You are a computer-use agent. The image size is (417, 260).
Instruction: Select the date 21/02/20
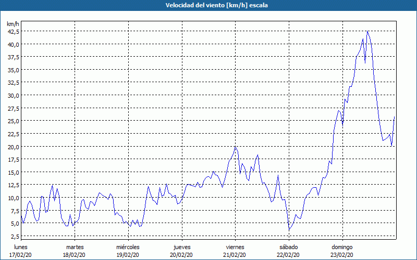point(235,255)
